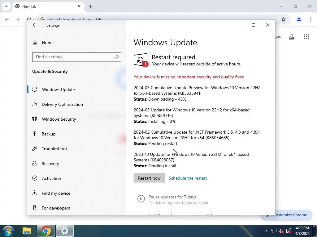Open Chrome three-dot menu
The width and height of the screenshot is (317, 237).
(310, 19)
